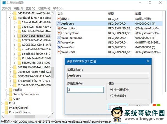
Task: Expand the FBD9AA66-9553 tree node
Action: [15, 63]
